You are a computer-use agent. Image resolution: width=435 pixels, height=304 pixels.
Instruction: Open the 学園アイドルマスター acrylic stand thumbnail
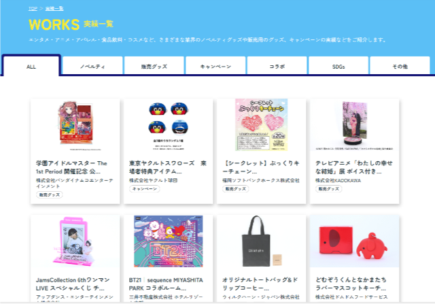[75, 125]
